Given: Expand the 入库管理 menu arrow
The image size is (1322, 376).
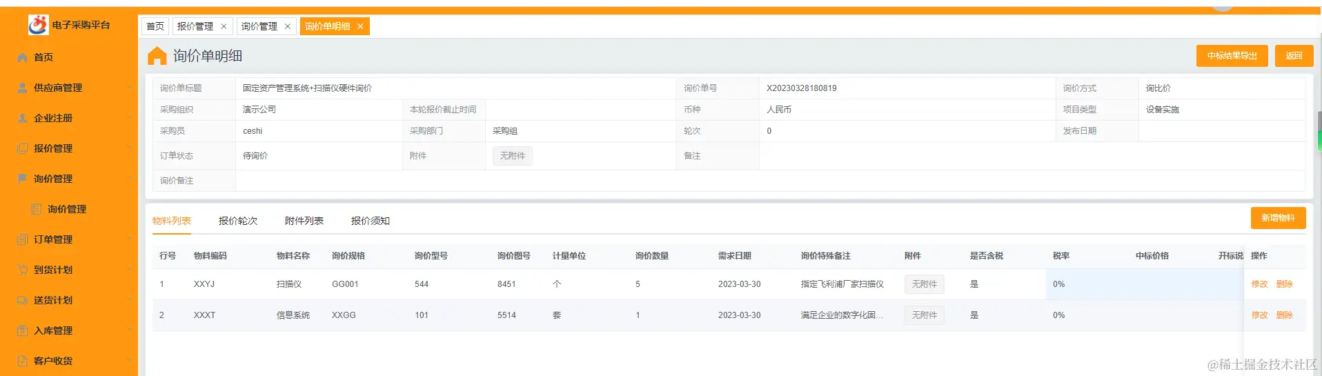Looking at the screenshot, I should point(130,330).
